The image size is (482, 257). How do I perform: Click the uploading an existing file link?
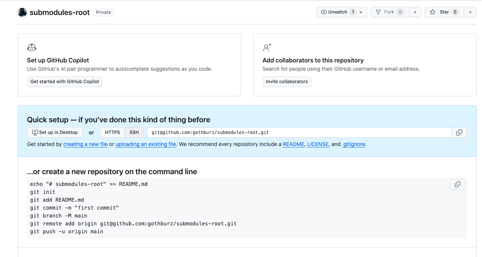point(145,144)
